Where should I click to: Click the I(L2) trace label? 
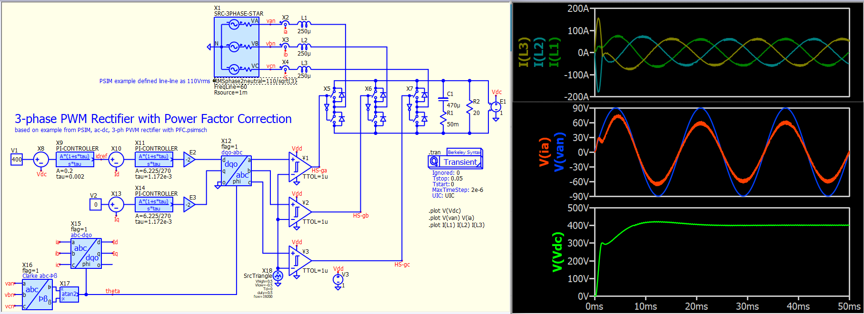click(539, 52)
